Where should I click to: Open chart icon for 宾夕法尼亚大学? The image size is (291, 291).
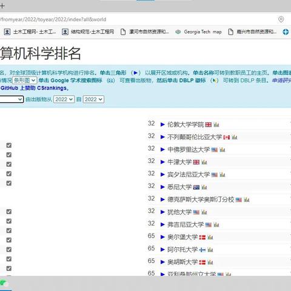click(222, 175)
